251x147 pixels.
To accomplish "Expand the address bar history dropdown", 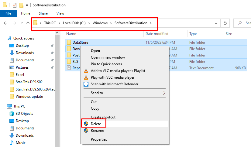I will 216,23.
